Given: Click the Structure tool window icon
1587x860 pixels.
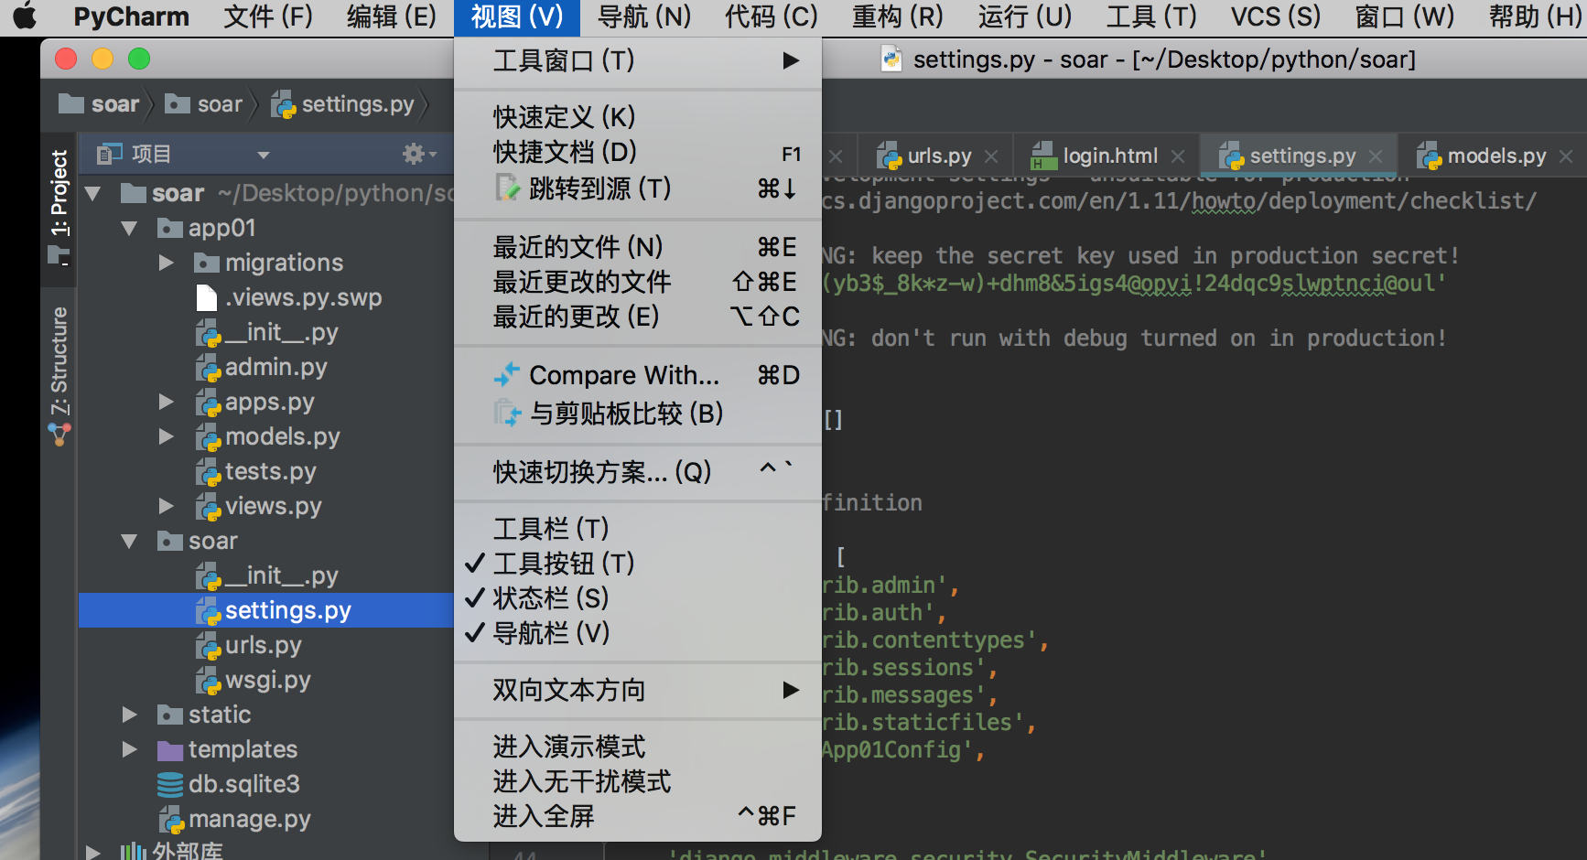Looking at the screenshot, I should point(59,435).
